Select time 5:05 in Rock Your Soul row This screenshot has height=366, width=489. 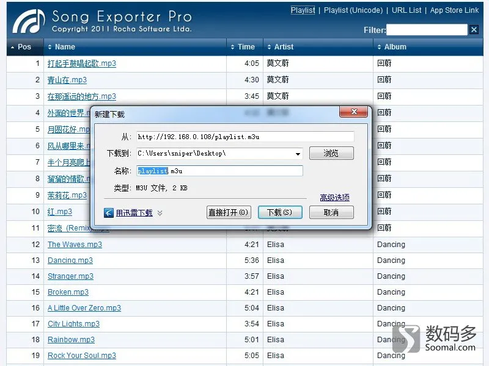point(252,356)
